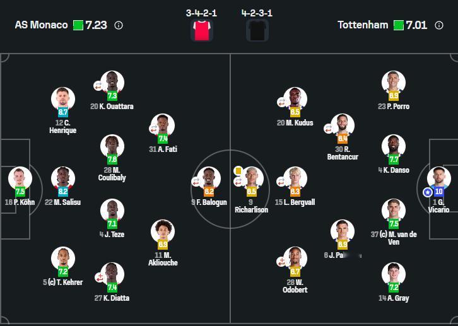Click the substitution icon next to M. Kudus

coord(281,102)
